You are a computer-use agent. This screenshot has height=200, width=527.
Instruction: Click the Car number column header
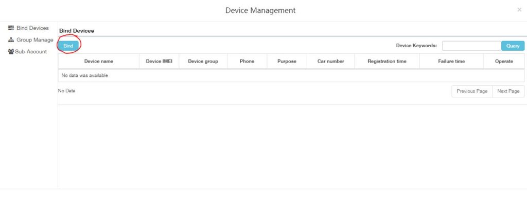pyautogui.click(x=331, y=62)
